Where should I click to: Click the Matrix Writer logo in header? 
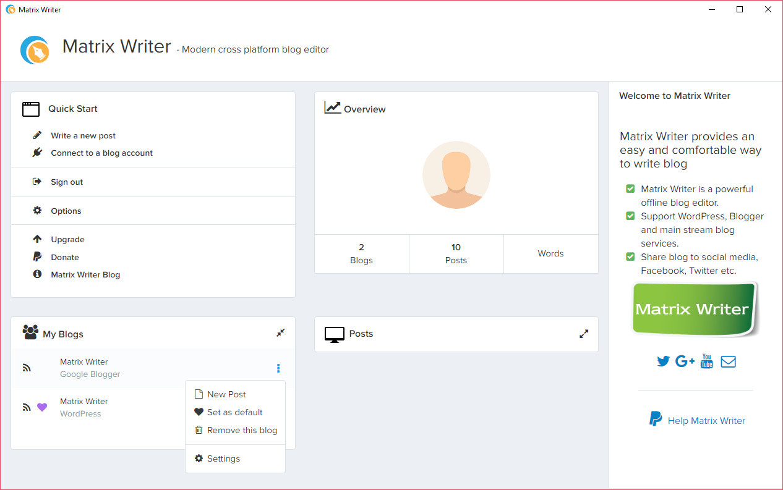(35, 50)
